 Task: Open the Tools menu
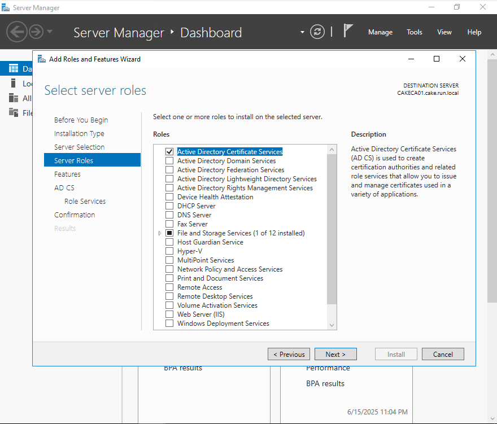click(x=415, y=32)
